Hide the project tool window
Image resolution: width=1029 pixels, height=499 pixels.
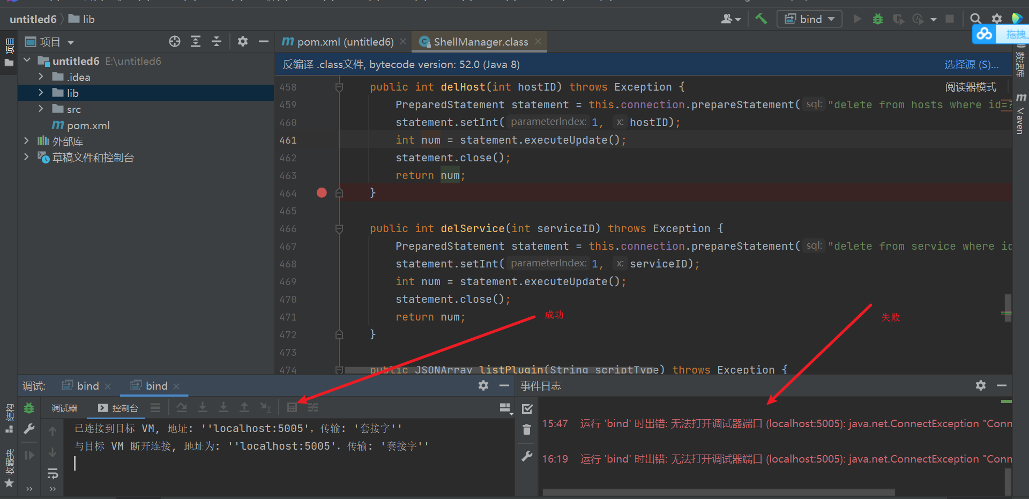(263, 42)
